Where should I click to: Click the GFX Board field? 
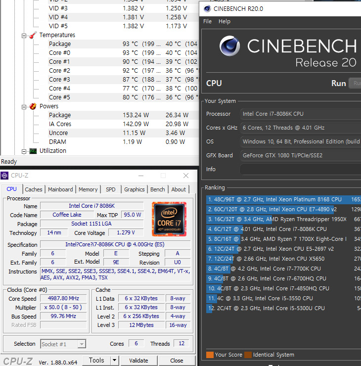[301, 155]
